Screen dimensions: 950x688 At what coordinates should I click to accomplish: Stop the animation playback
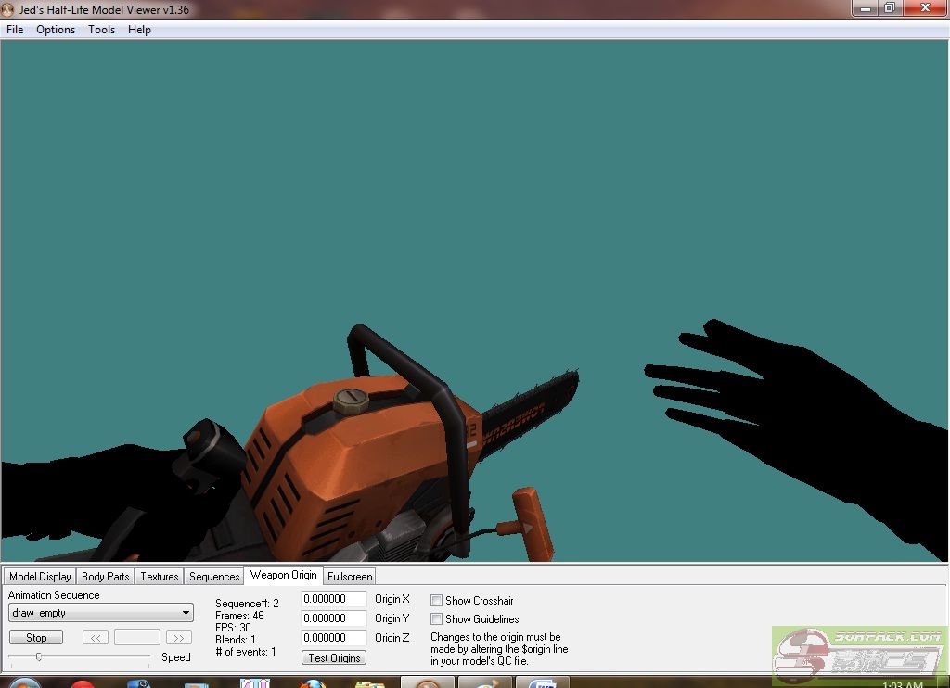(36, 638)
